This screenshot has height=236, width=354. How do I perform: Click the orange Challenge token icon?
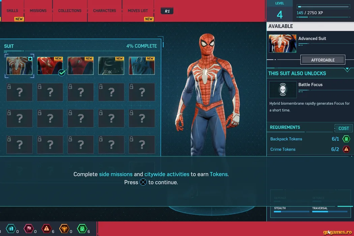click(64, 229)
